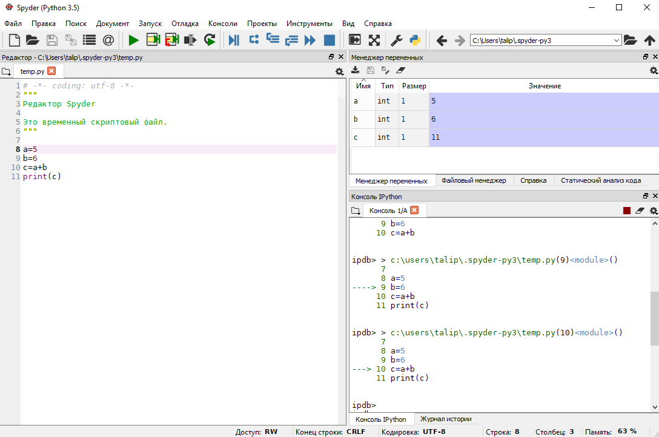Expand the working directory path dropdown
Image resolution: width=659 pixels, height=437 pixels.
point(617,41)
